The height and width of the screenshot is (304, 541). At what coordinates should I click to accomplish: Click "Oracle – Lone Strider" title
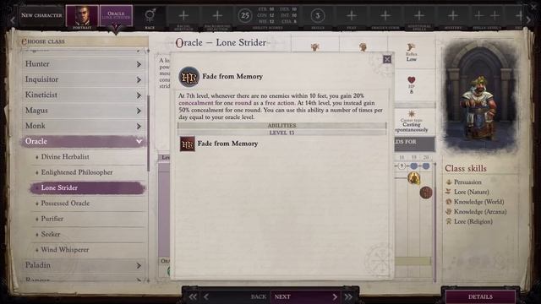click(x=221, y=43)
